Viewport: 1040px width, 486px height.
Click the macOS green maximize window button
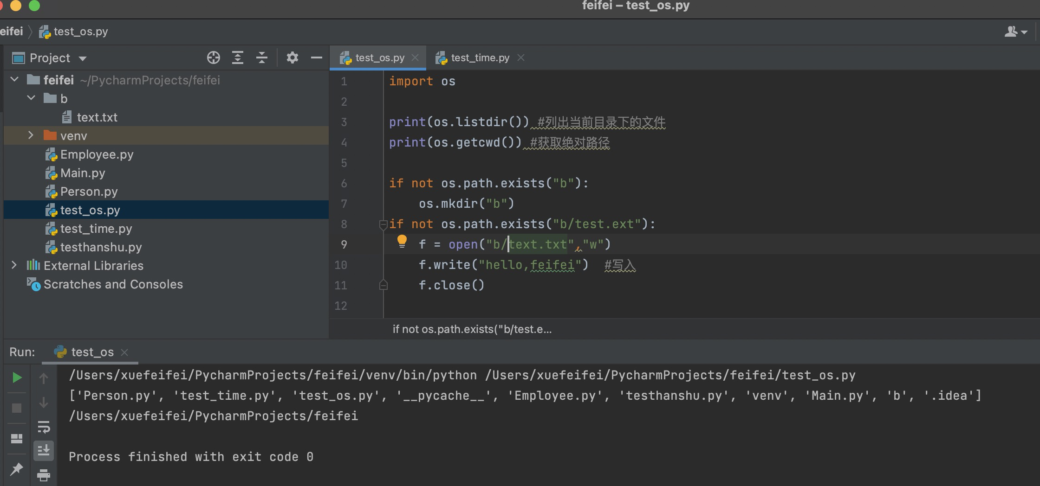34,5
